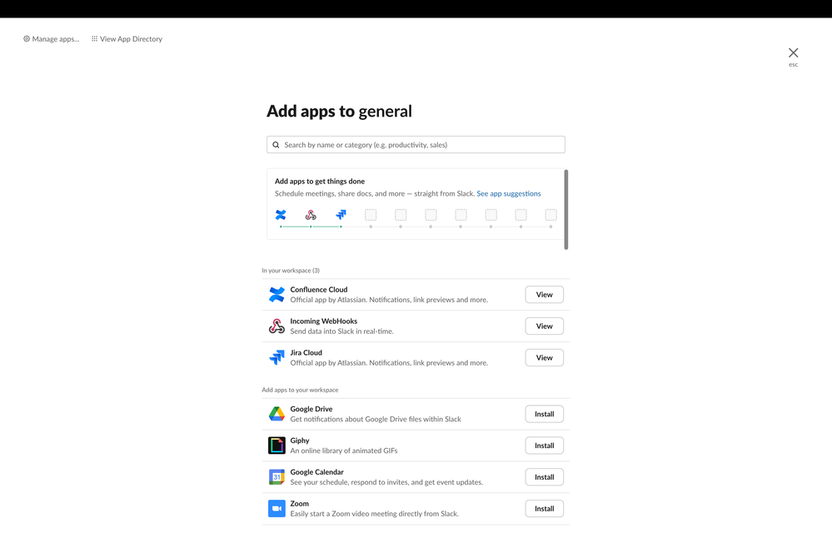Select the first empty dashed placeholder step
The width and height of the screenshot is (832, 538).
click(371, 215)
